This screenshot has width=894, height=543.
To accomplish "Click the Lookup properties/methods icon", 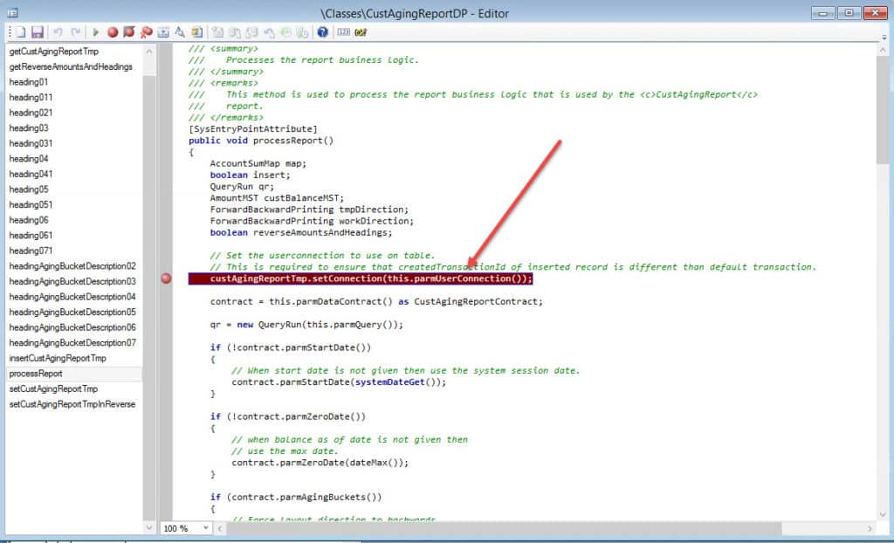I will [x=180, y=32].
